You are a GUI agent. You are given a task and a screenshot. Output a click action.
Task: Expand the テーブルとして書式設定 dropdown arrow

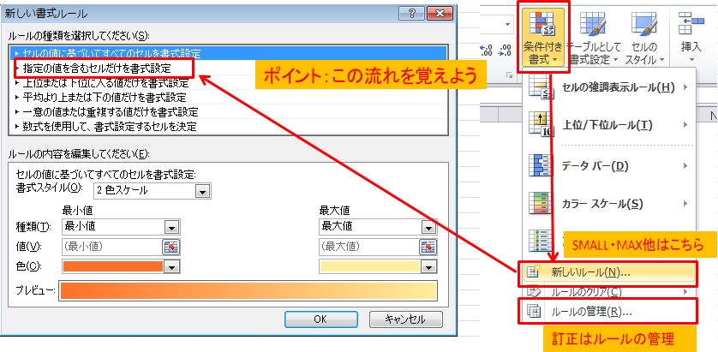615,60
